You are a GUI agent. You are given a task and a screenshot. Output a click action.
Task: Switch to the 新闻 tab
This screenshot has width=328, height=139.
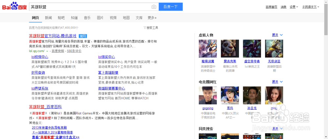click(48, 18)
